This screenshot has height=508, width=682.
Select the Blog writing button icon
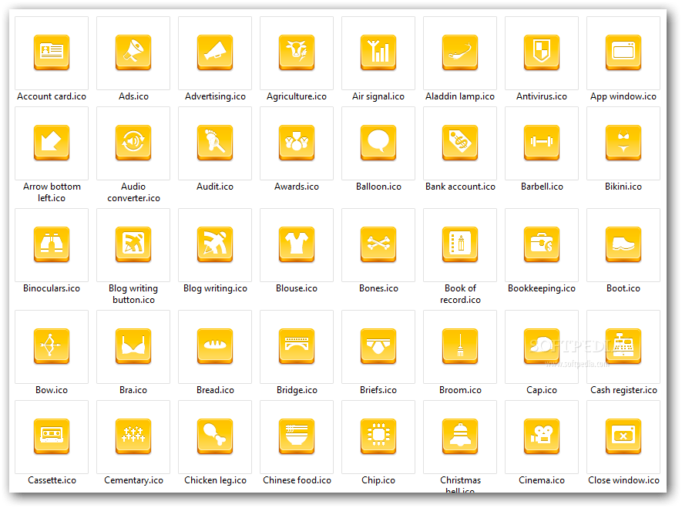coord(133,244)
